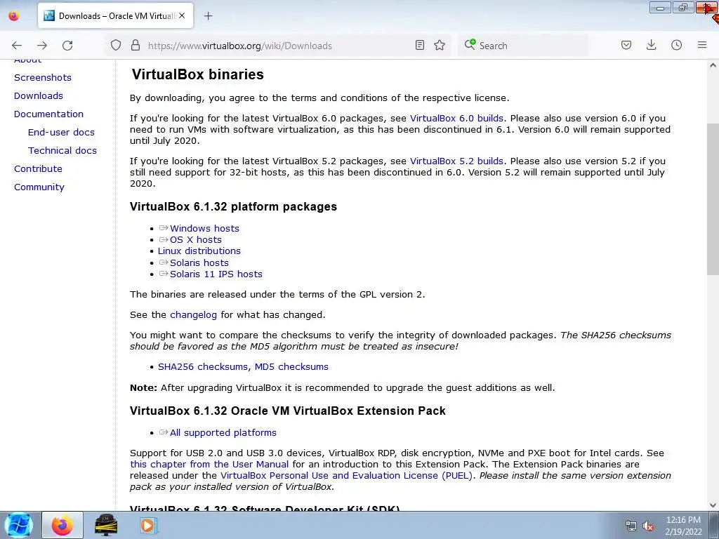Open Contribute in the sidebar
Screen dimensions: 719x539
coord(38,168)
